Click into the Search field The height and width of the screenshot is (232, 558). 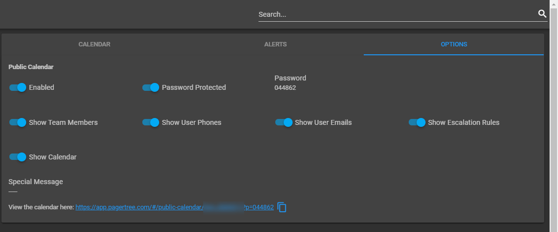coord(397,15)
